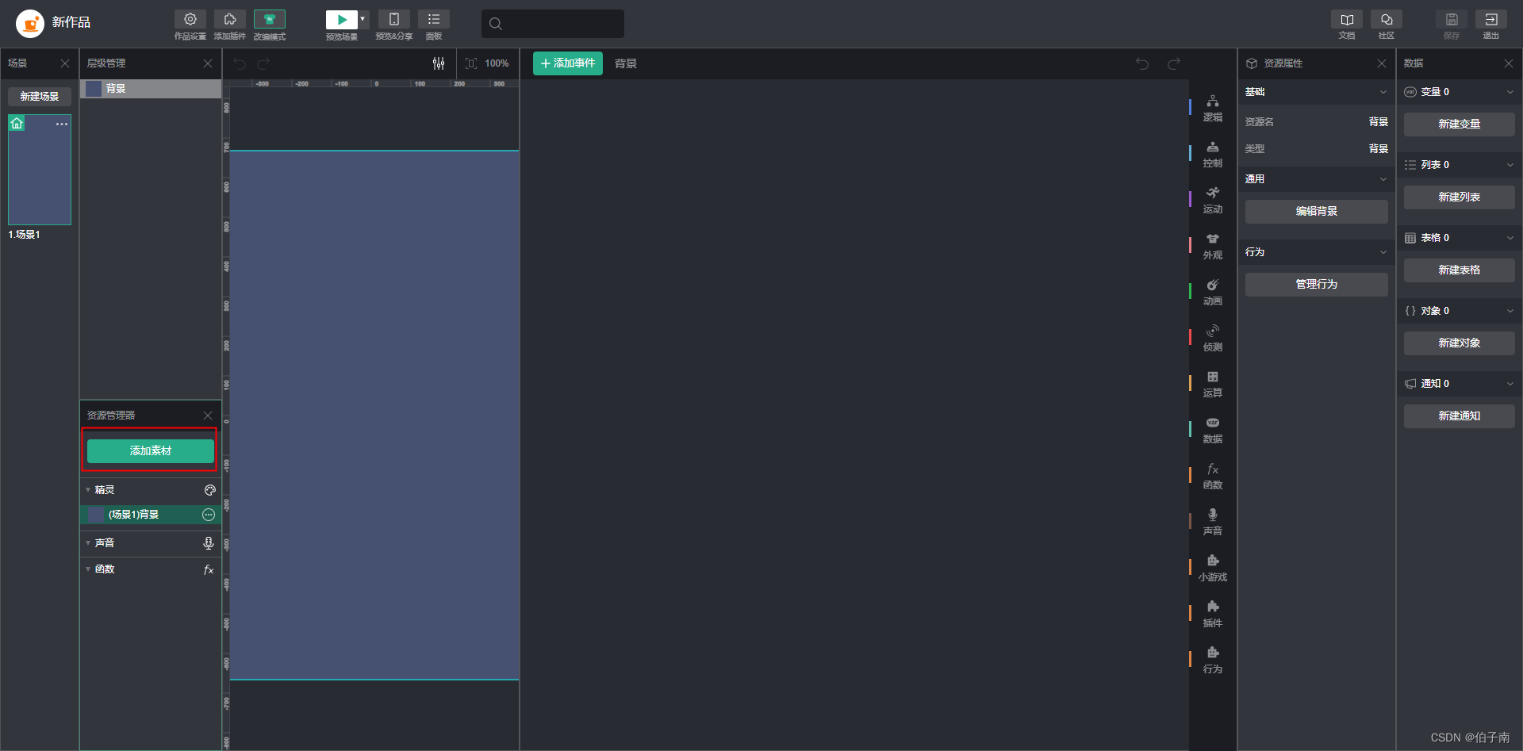The width and height of the screenshot is (1523, 751).
Task: Collapse 基础 section in 资源属性
Action: coord(1383,92)
